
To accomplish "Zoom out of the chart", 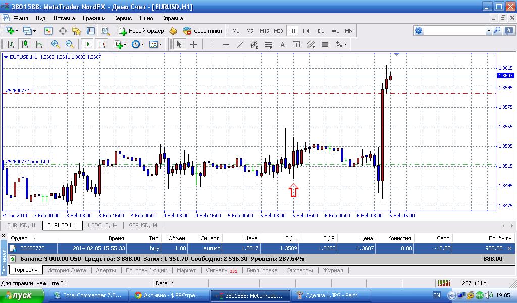I will pyautogui.click(x=70, y=44).
